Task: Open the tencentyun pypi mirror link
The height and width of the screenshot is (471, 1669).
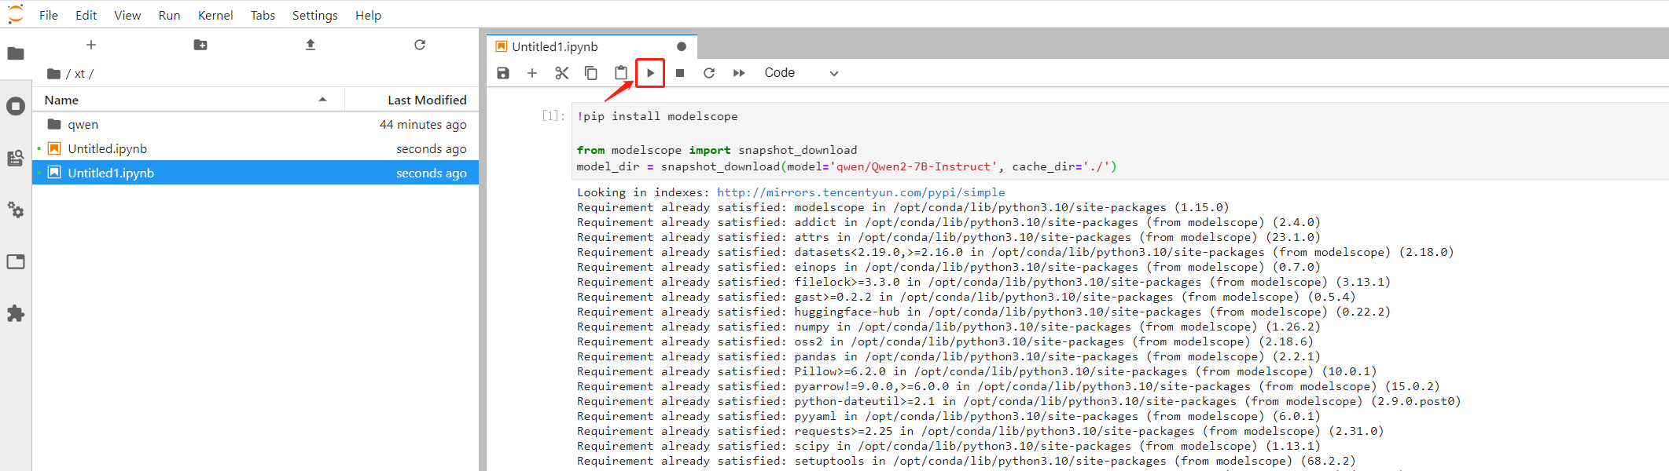Action: pos(861,192)
